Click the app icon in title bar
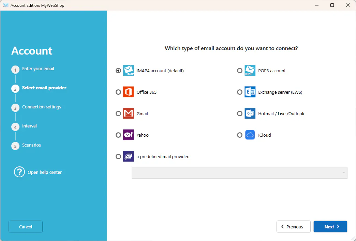The width and height of the screenshot is (356, 241). [x=6, y=5]
